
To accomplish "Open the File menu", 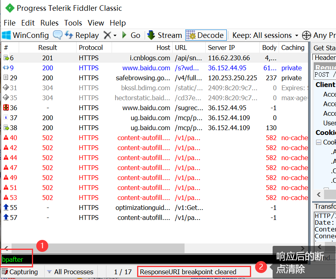I will (10, 23).
